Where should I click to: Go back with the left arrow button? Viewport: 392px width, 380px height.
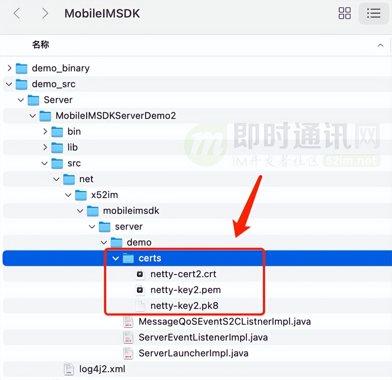point(17,13)
